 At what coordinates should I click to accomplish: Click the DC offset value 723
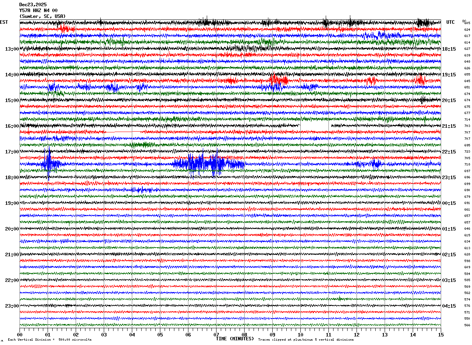(467, 151)
